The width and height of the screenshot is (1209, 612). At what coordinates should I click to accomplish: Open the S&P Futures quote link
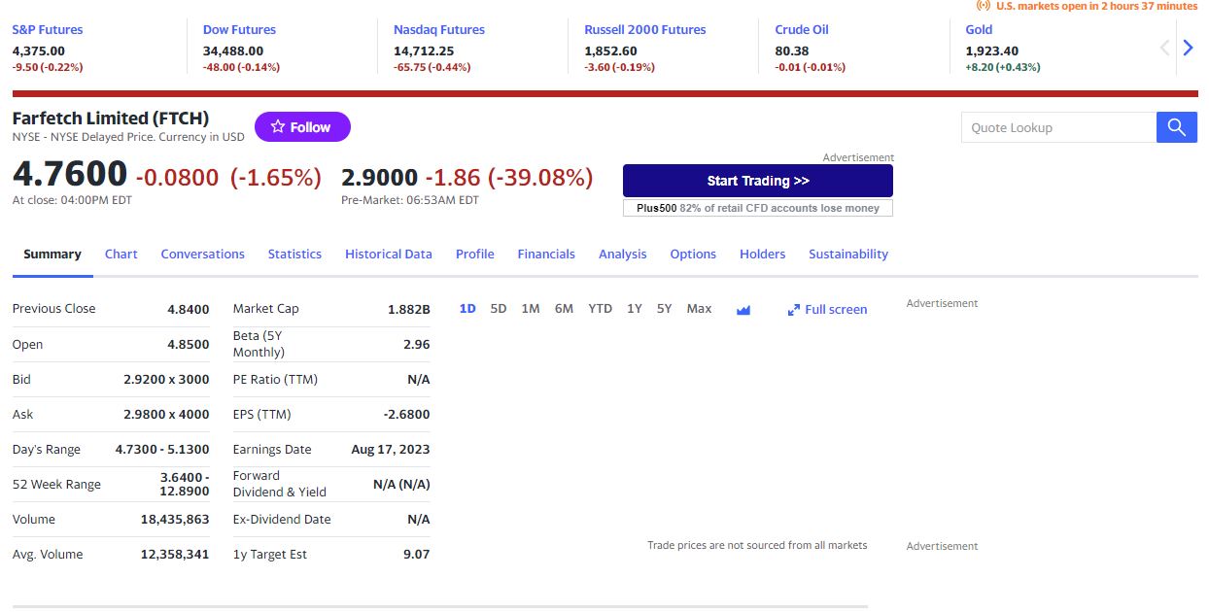(x=48, y=30)
